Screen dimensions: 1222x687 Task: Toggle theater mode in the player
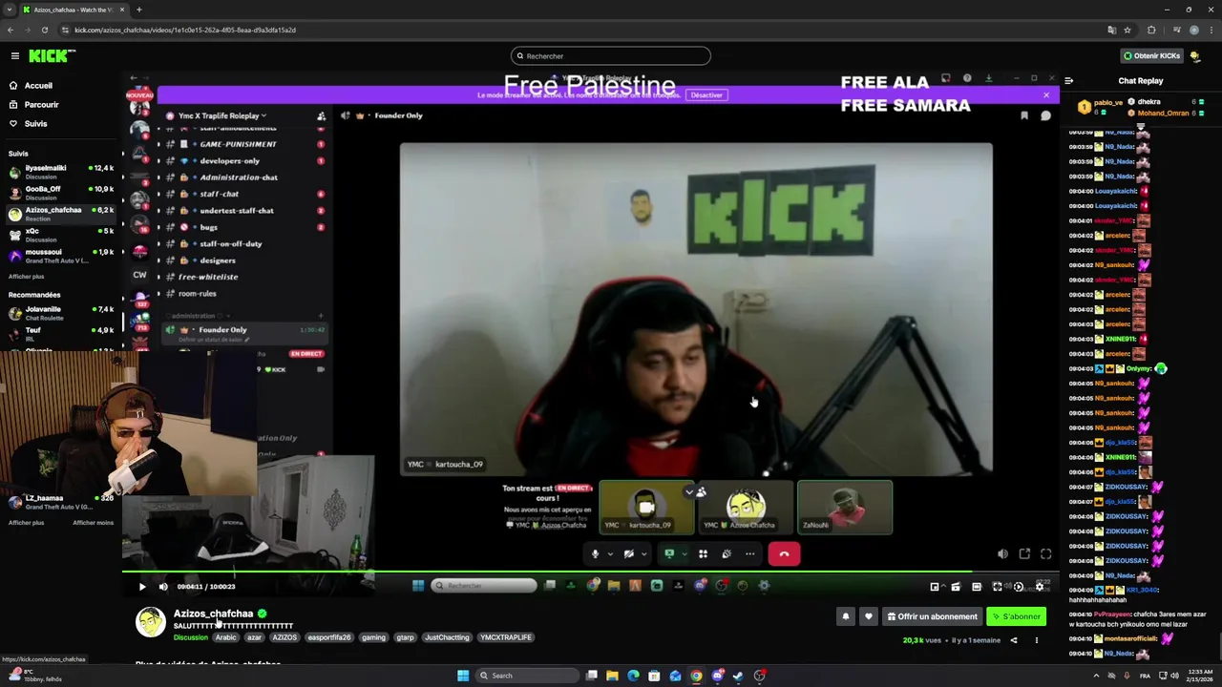tap(977, 587)
